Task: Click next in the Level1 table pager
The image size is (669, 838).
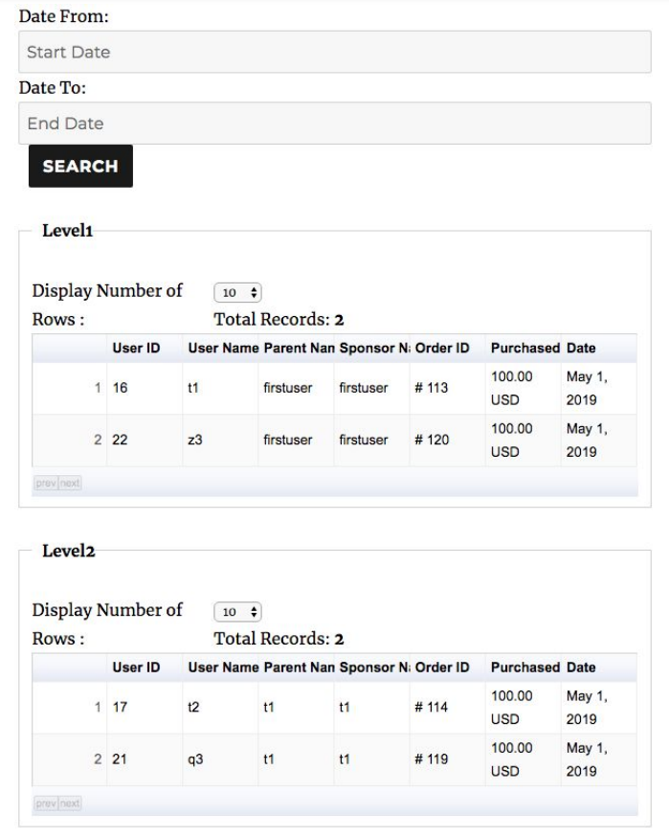Action: (x=70, y=483)
